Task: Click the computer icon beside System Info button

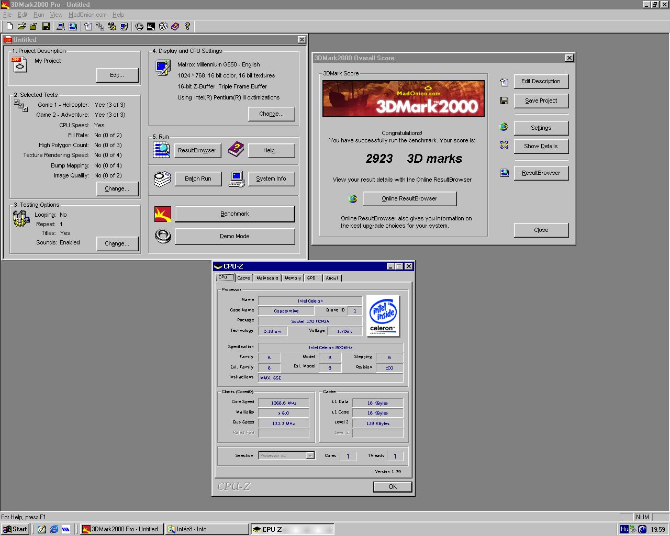Action: 237,179
